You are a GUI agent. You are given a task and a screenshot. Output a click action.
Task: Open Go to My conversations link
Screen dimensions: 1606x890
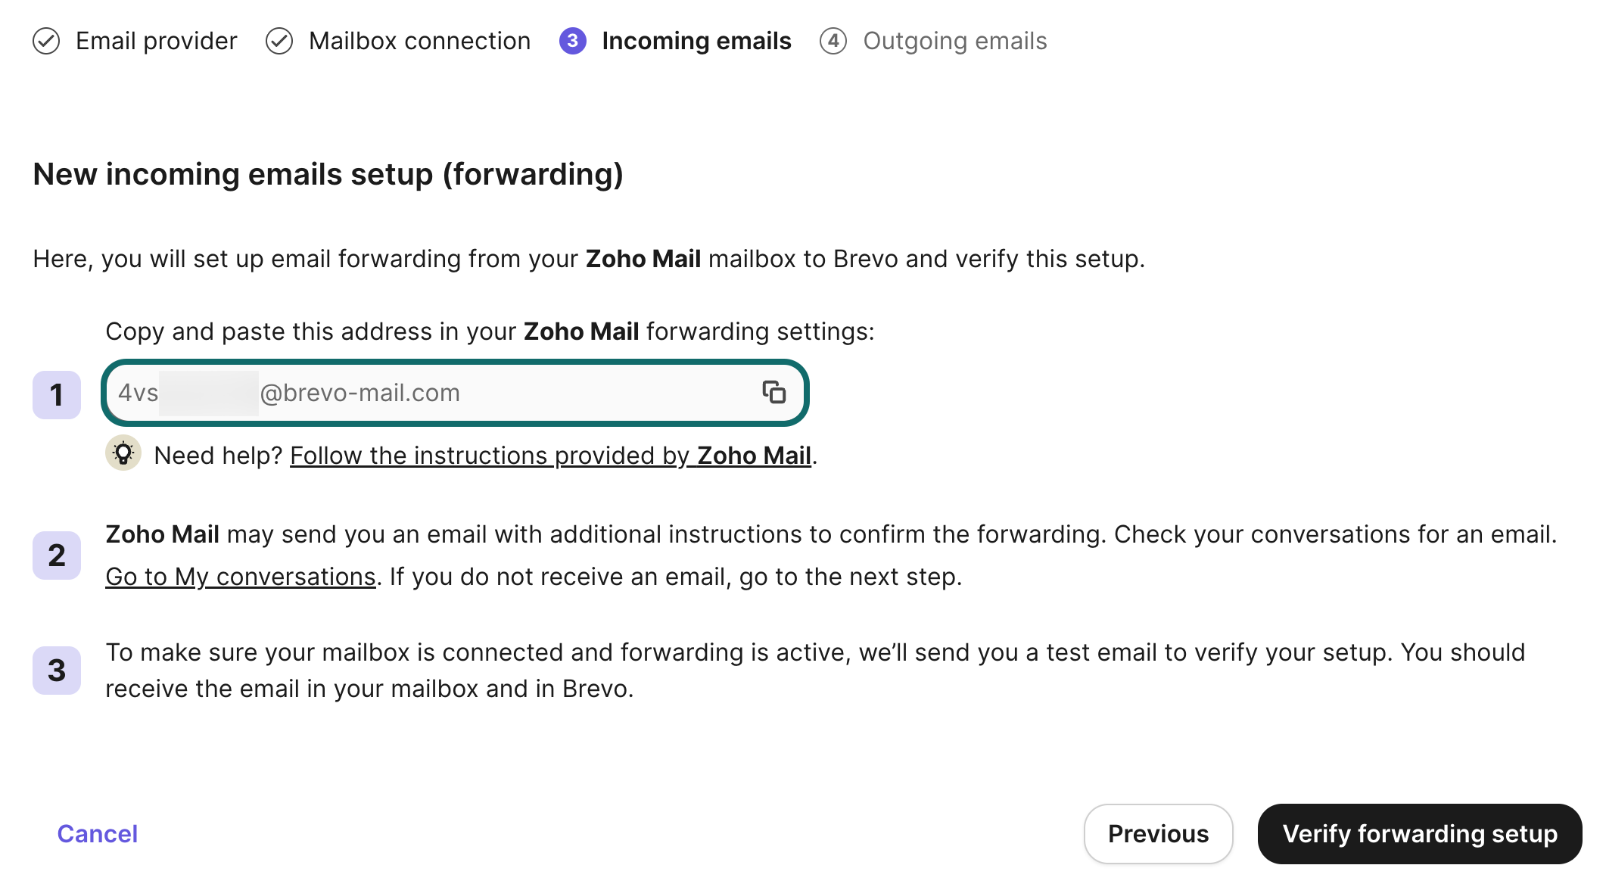(240, 576)
